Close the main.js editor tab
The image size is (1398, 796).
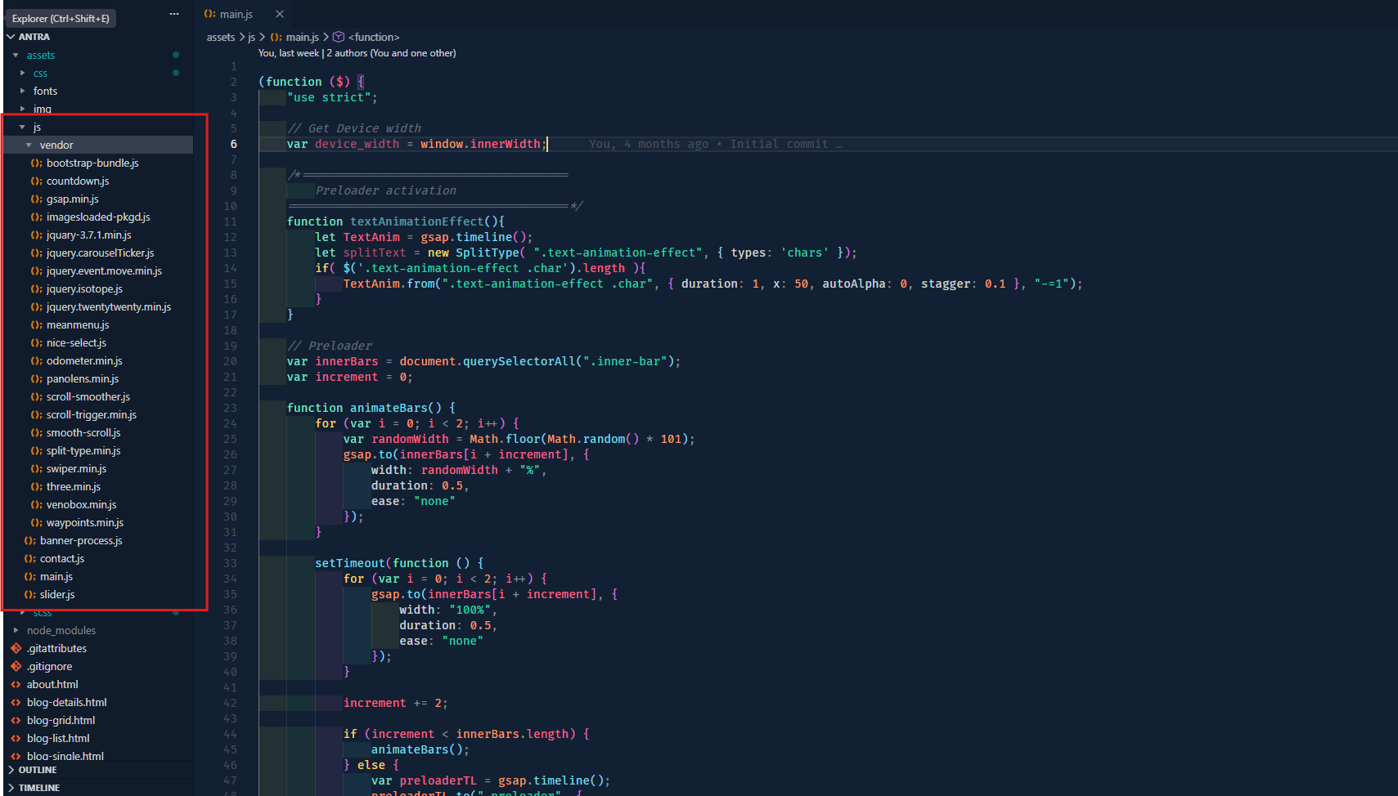point(279,13)
